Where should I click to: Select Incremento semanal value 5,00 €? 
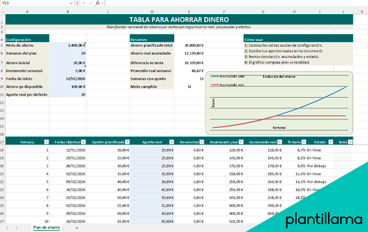[x=67, y=71]
